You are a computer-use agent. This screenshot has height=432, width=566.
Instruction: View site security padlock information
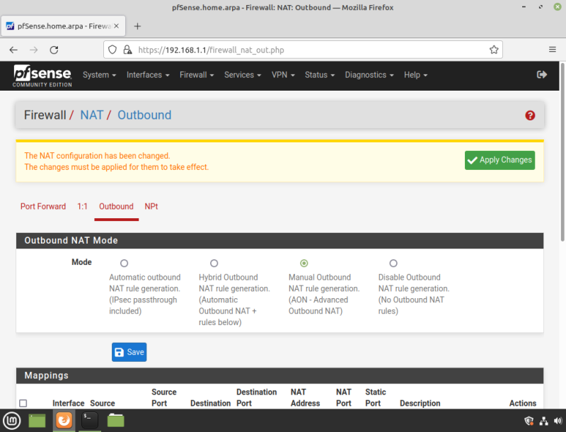[127, 50]
